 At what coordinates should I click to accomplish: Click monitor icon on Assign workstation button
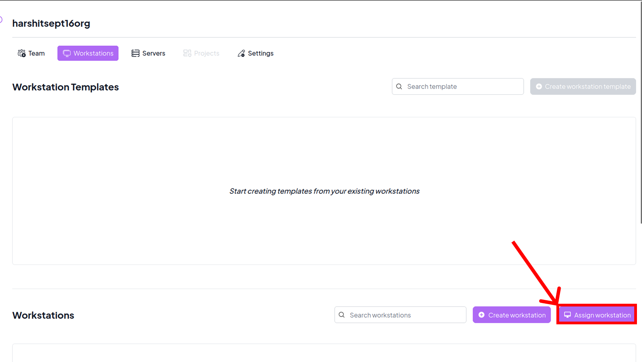567,315
